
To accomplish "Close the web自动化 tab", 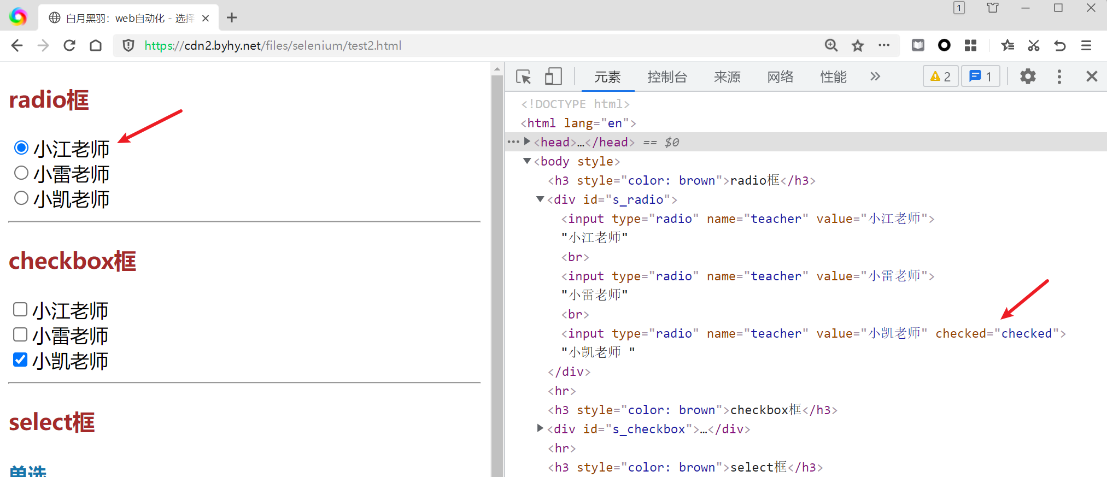I will coord(206,18).
